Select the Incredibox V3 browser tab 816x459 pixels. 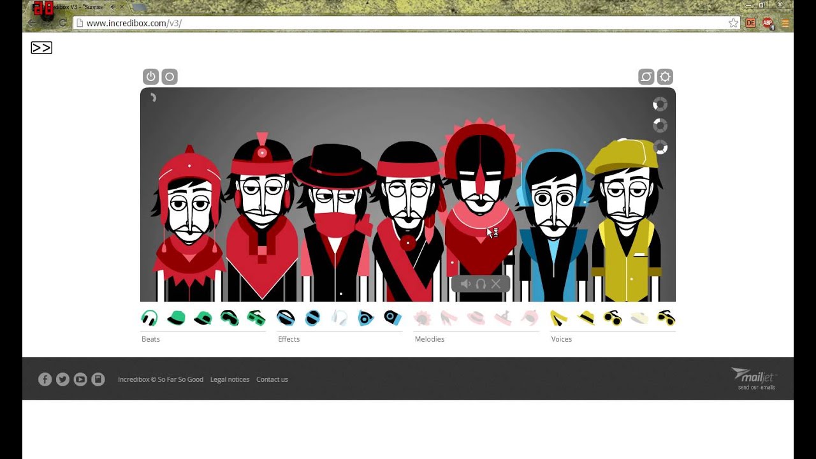pyautogui.click(x=76, y=7)
